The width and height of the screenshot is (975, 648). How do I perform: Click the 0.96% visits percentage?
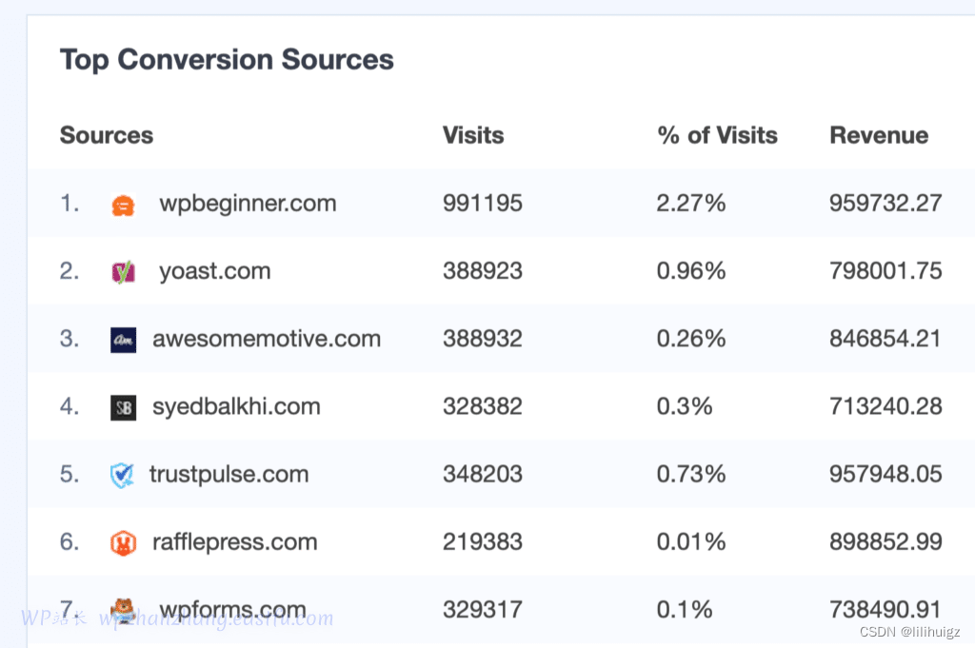(x=691, y=271)
